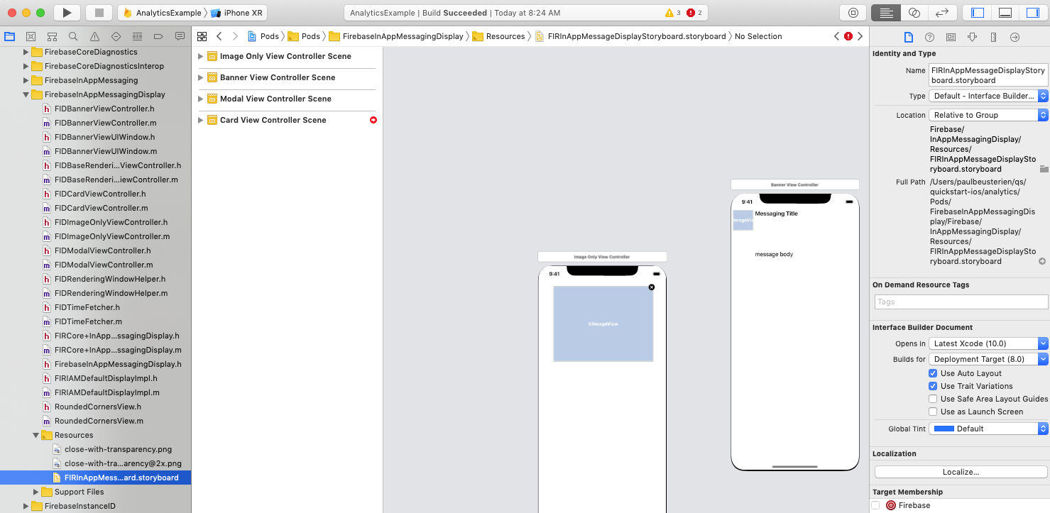1050x513 pixels.
Task: Open the Builds for deployment target dropdown
Action: [x=988, y=359]
